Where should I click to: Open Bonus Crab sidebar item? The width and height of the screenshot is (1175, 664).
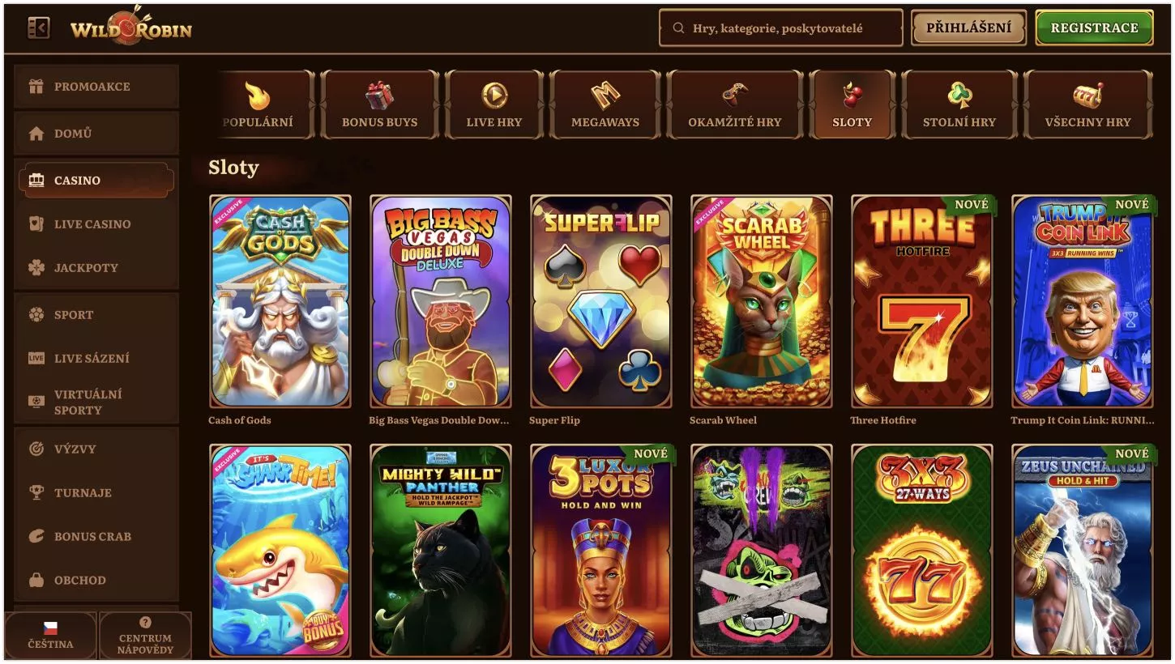tap(96, 536)
